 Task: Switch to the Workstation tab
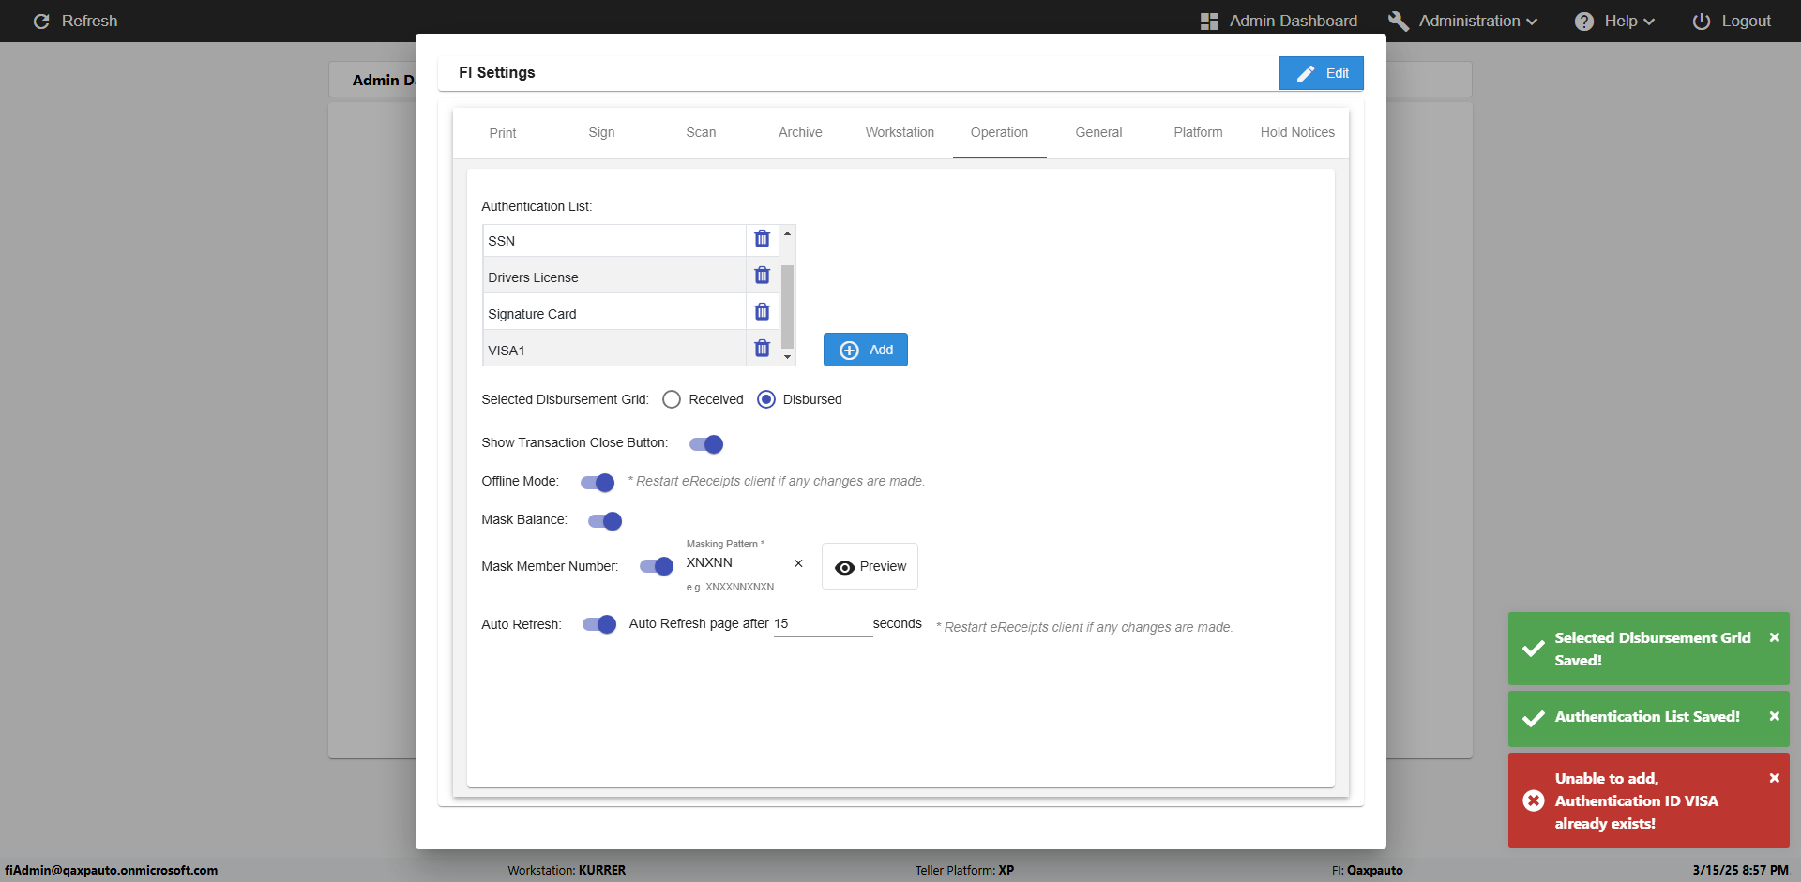900,132
